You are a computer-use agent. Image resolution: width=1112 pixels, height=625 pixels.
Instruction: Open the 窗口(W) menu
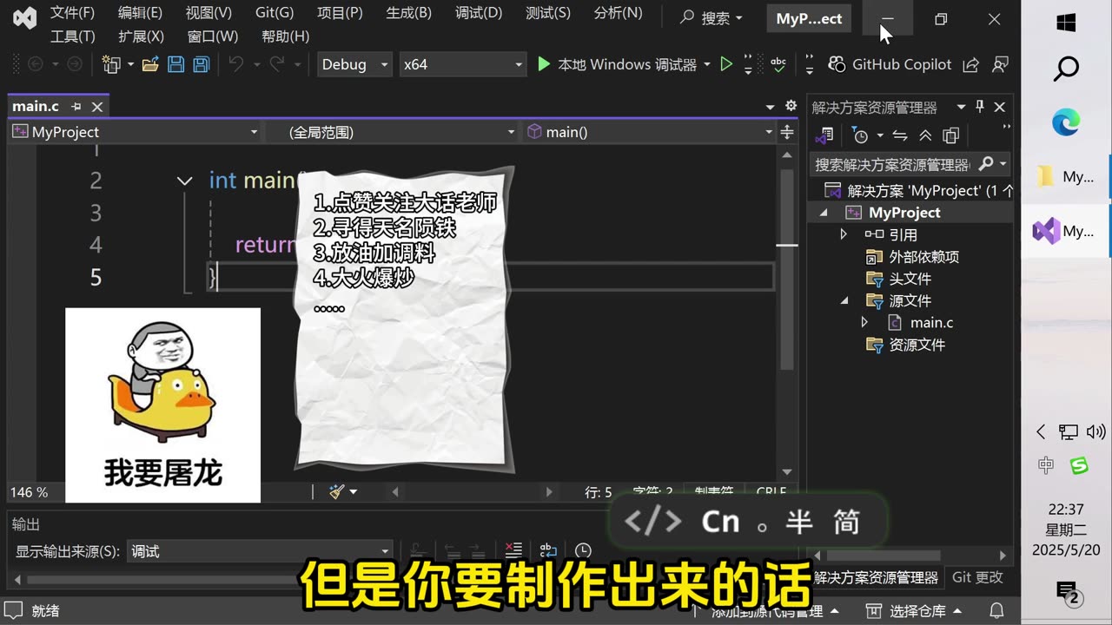pyautogui.click(x=213, y=36)
